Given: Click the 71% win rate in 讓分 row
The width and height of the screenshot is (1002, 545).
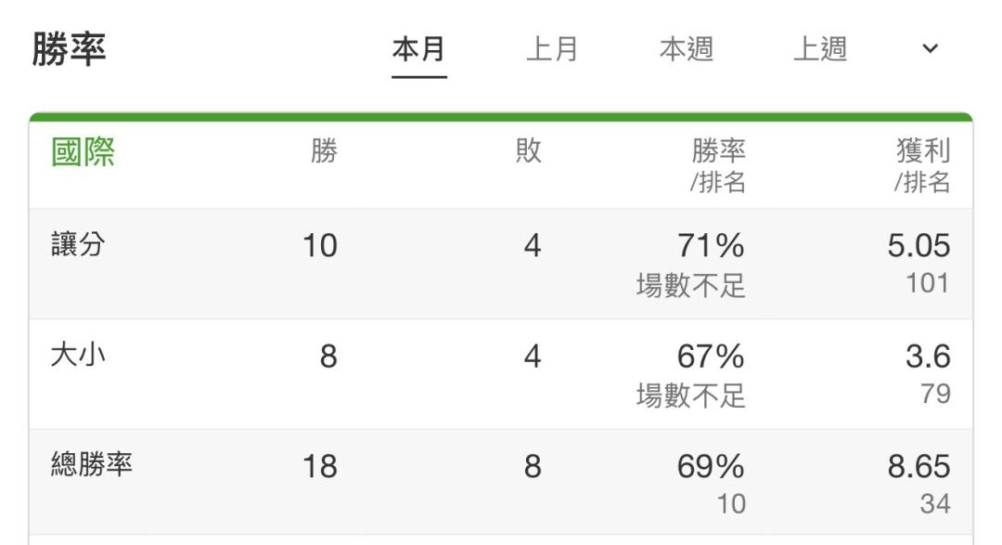Looking at the screenshot, I should tap(712, 246).
